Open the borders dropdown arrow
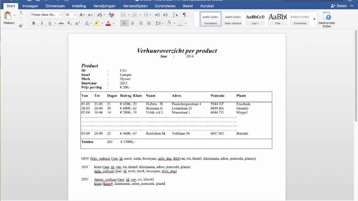This screenshot has width=358, height=201. 185,23
